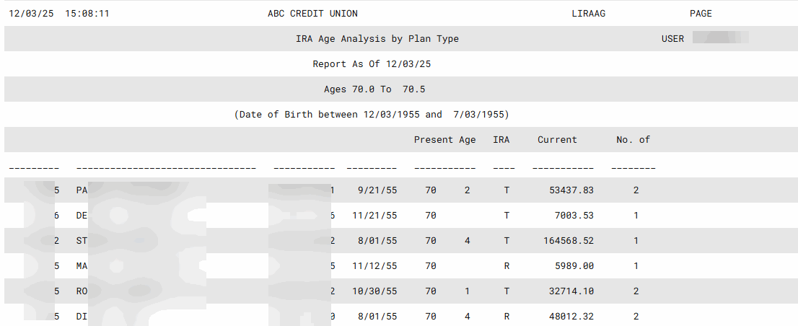The height and width of the screenshot is (326, 798).
Task: Select the birth date 9/21/55
Action: [x=377, y=190]
